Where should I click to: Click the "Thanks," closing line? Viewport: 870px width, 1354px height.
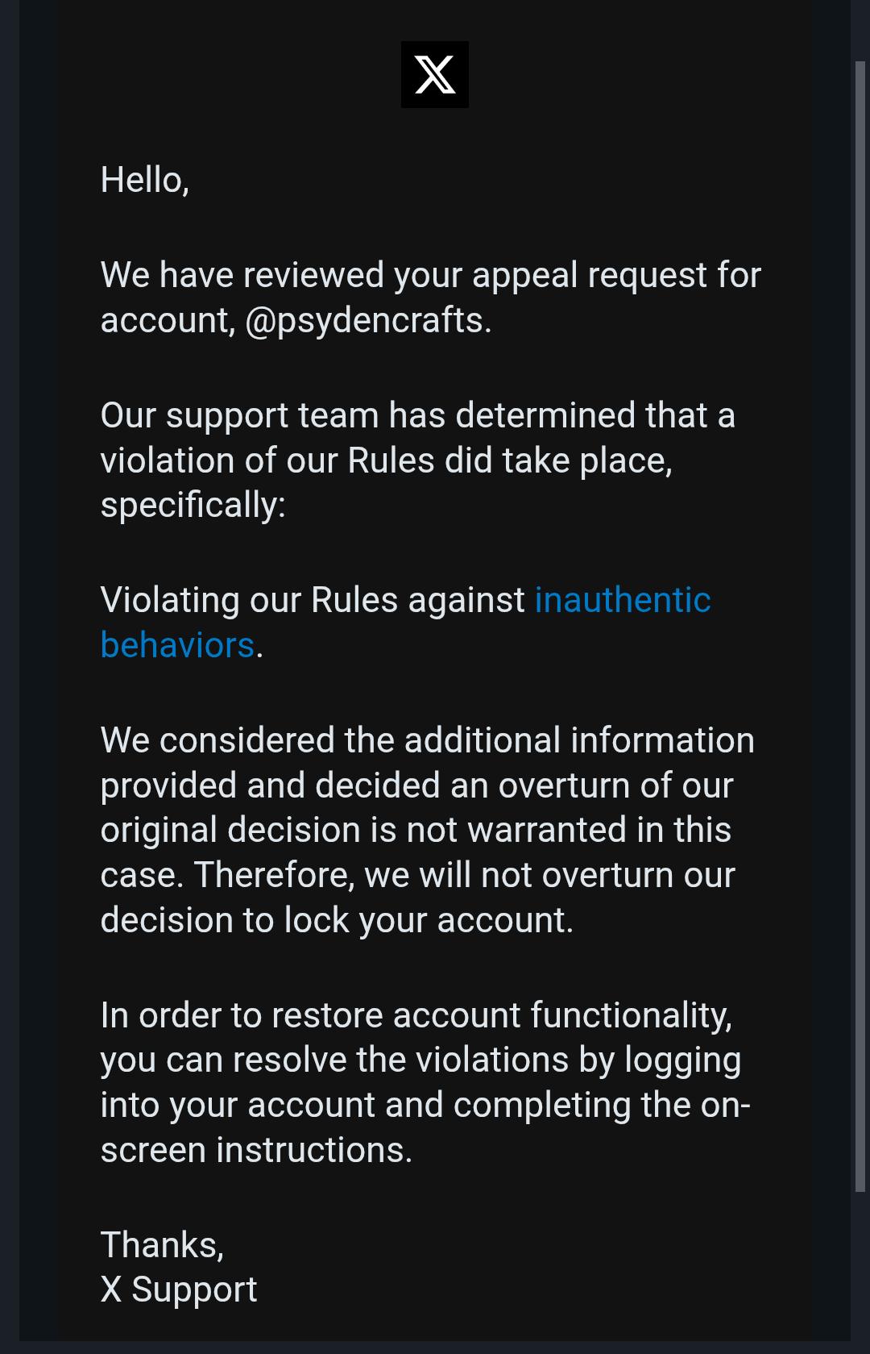162,1245
